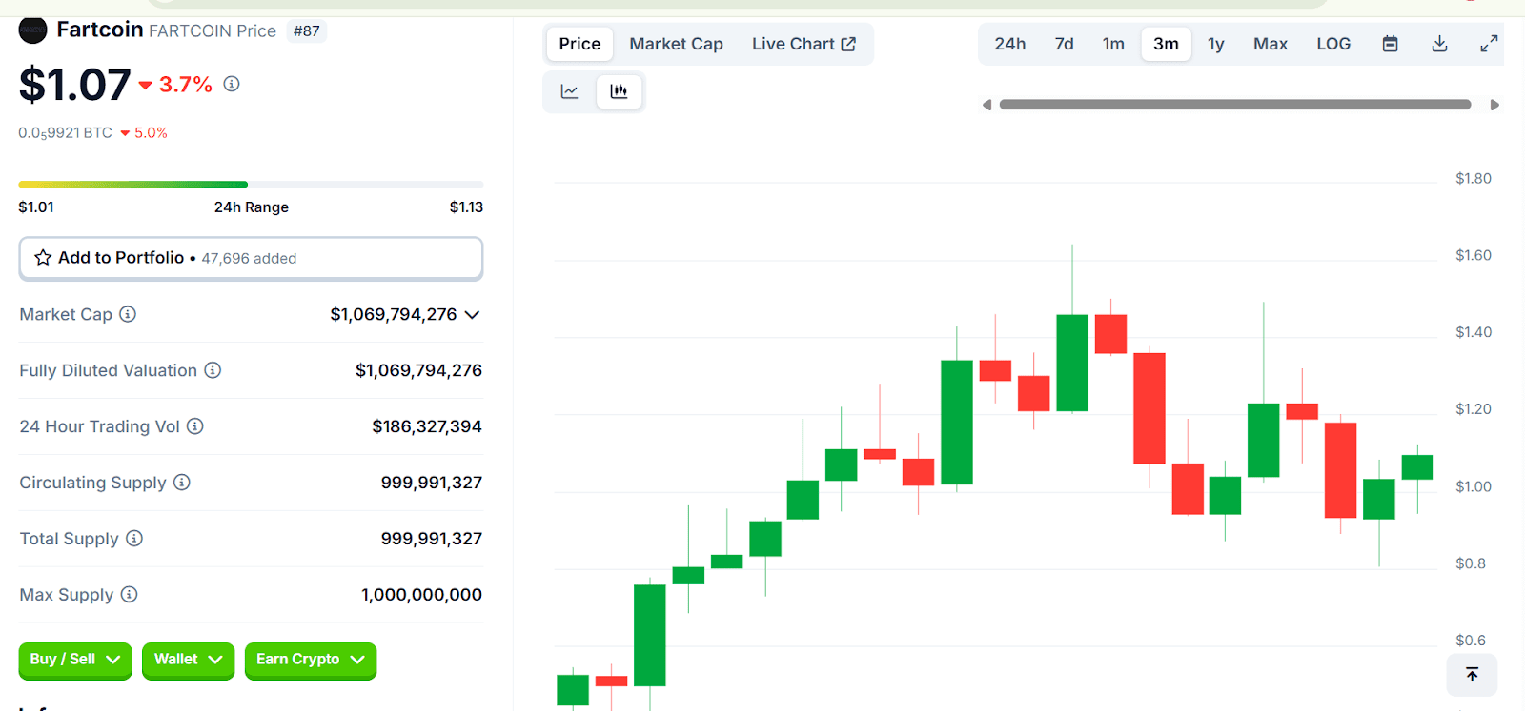The width and height of the screenshot is (1525, 711).
Task: Click the last green candlestick on chart
Action: click(1417, 467)
